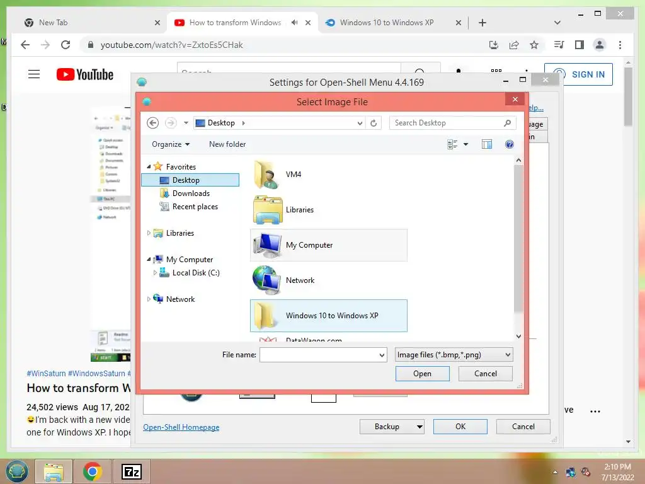
Task: Open the Open-Shell Homepage link
Action: tap(181, 427)
